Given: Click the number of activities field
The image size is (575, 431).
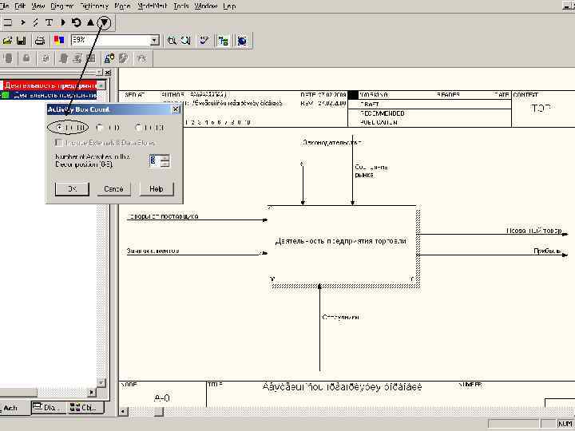Looking at the screenshot, I should pyautogui.click(x=155, y=160).
